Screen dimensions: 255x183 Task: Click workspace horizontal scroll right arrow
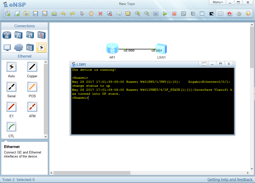(x=248, y=173)
